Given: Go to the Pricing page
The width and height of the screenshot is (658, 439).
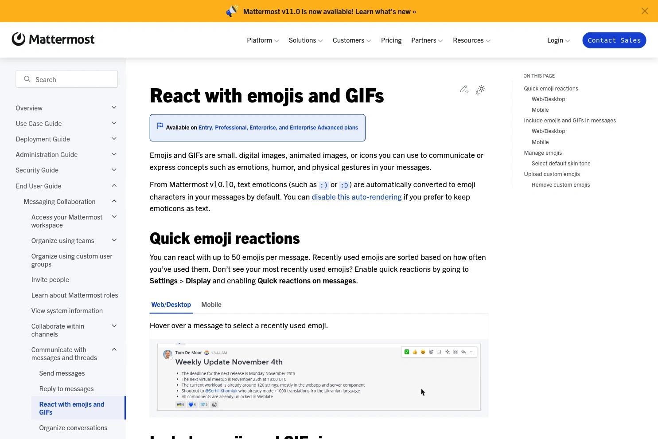Looking at the screenshot, I should click(x=391, y=40).
